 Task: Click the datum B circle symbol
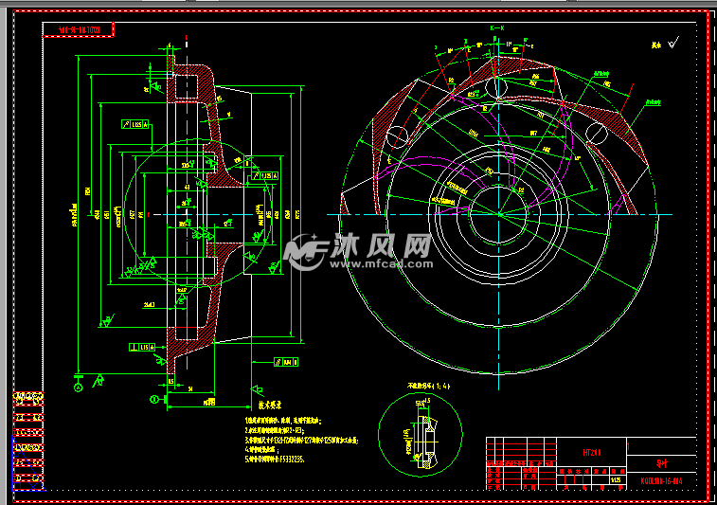154,399
